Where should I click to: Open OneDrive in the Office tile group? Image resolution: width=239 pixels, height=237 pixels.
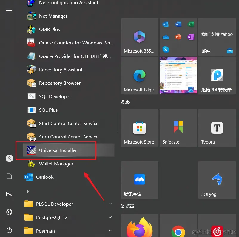166,37
